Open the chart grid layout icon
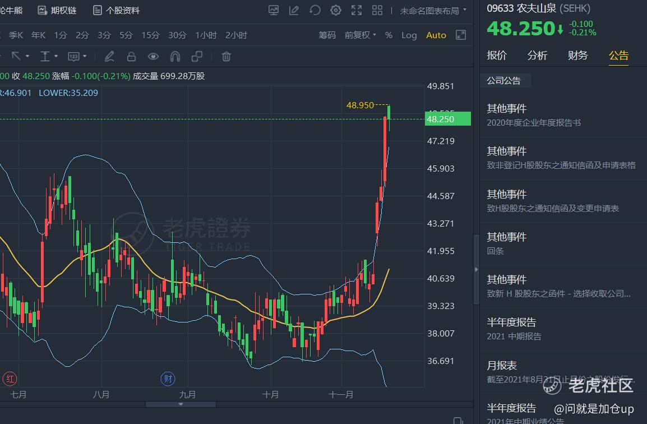Image resolution: width=647 pixels, height=424 pixels. click(377, 10)
